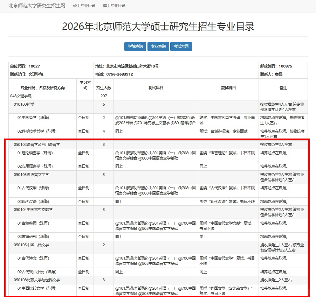Viewport: 316px width, 297px height.
Task: Click the 学院查询 button
Action: tap(135, 47)
